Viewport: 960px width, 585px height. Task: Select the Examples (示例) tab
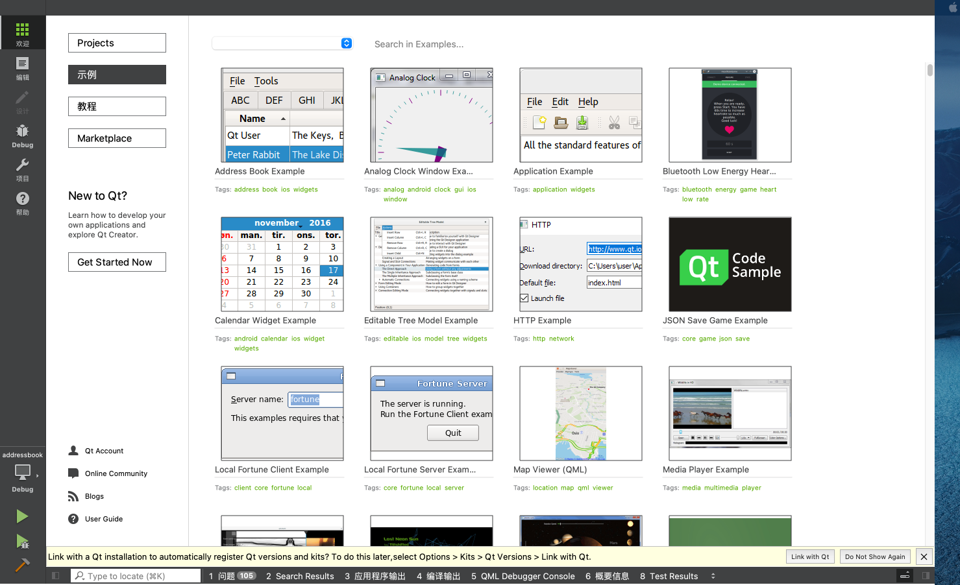click(117, 75)
